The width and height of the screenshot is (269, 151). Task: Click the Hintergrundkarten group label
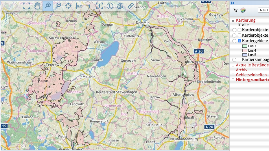(252, 80)
